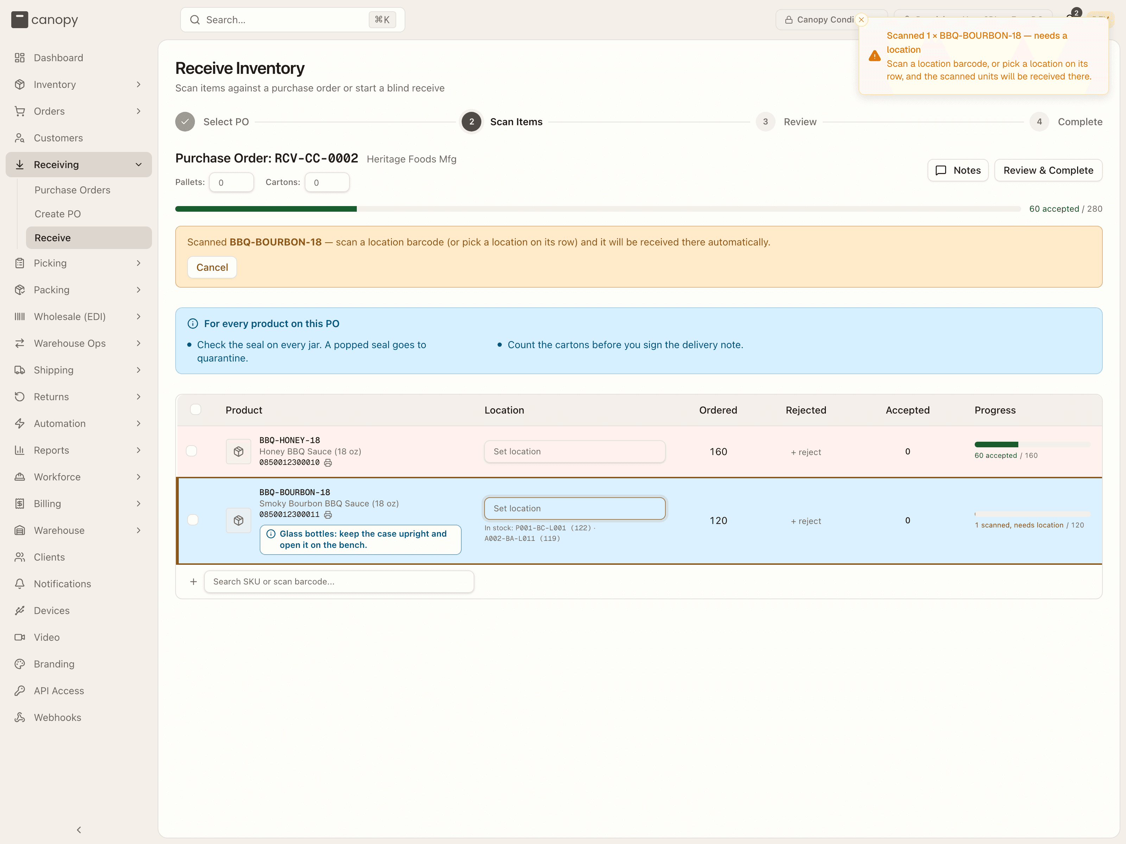Toggle the select-all checkbox in table header
The height and width of the screenshot is (844, 1126).
click(x=196, y=410)
